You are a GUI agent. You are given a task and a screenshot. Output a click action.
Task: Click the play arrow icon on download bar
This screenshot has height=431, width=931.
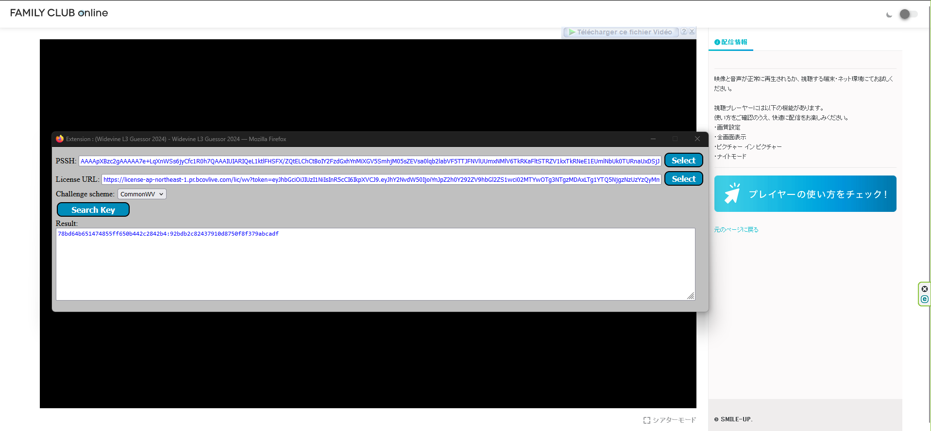coord(572,32)
